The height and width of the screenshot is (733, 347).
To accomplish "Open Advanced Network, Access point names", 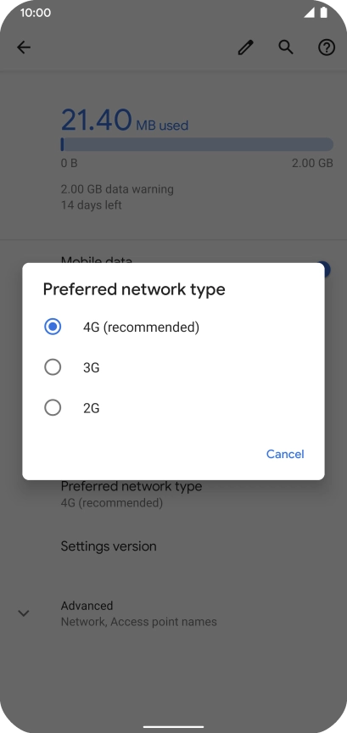I will [173, 613].
